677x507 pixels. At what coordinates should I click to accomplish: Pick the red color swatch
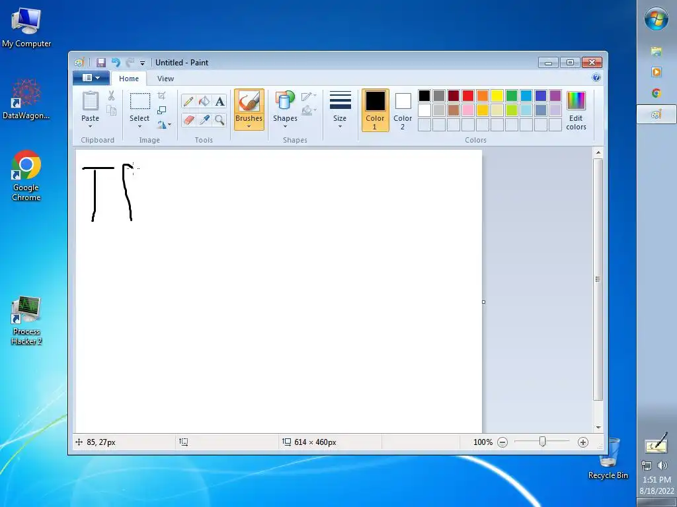click(468, 96)
